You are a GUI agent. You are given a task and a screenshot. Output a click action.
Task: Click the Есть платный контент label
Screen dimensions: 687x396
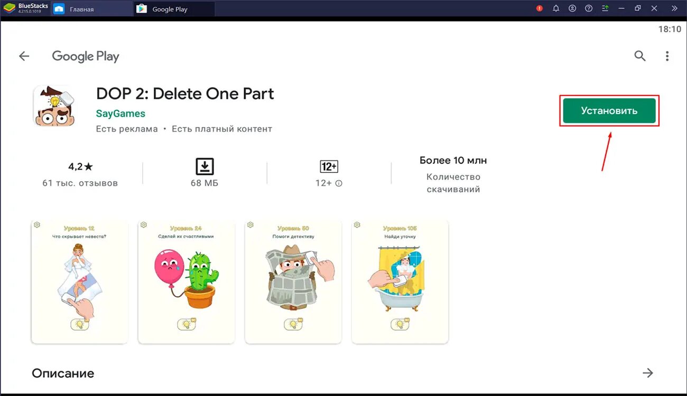click(222, 129)
